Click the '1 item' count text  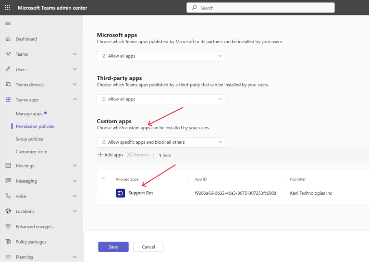165,155
